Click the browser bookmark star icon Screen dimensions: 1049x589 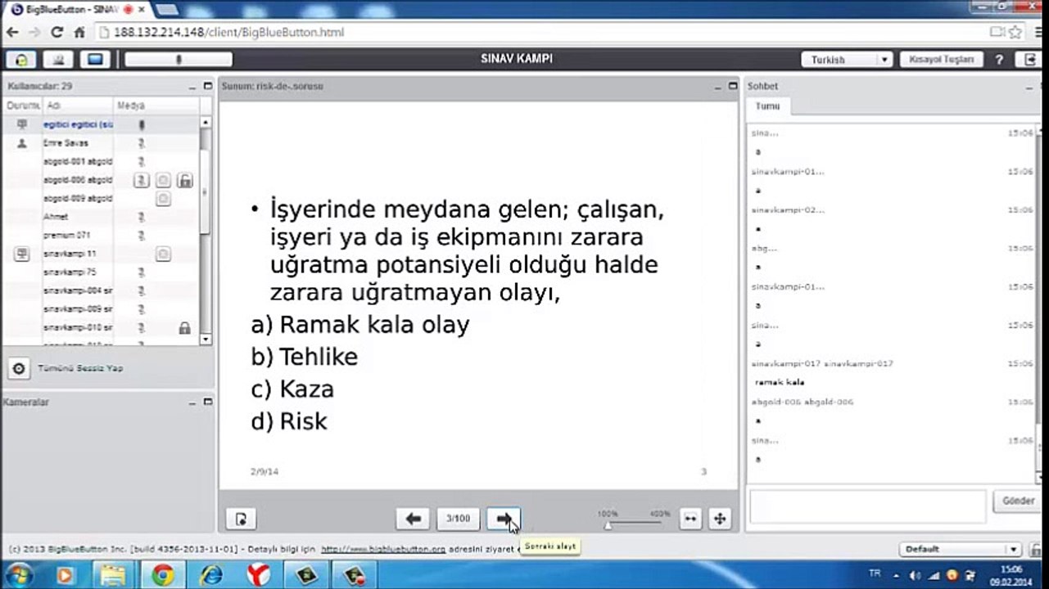click(x=1015, y=32)
